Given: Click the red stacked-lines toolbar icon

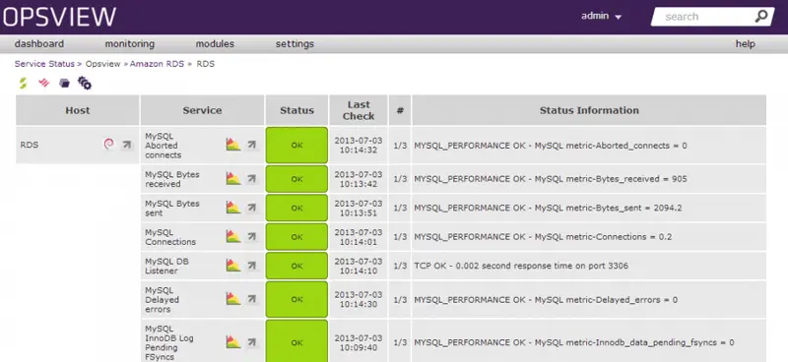Looking at the screenshot, I should click(x=44, y=83).
